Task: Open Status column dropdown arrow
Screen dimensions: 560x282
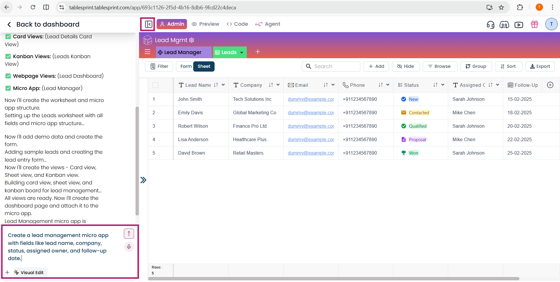Action: (443, 85)
